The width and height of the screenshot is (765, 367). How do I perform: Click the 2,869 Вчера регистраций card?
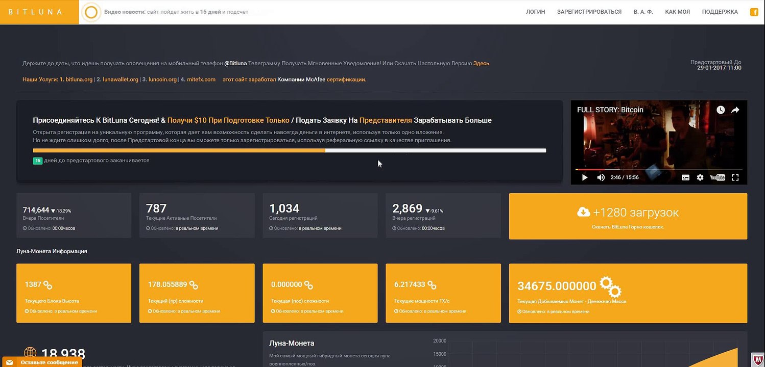click(443, 216)
